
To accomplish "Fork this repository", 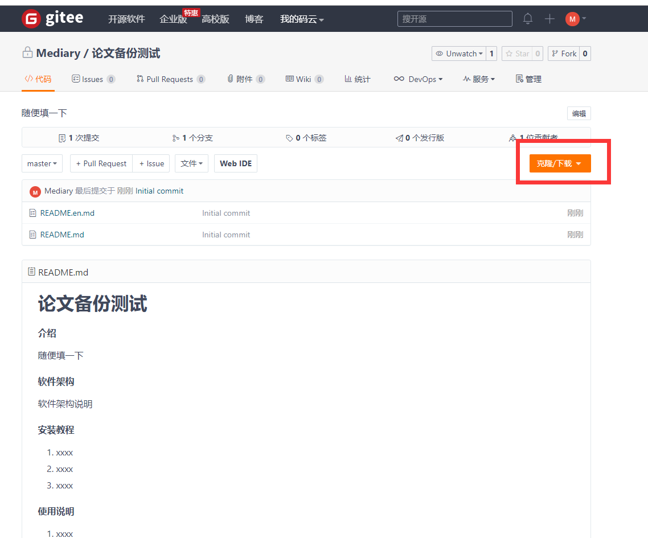I will tap(564, 54).
